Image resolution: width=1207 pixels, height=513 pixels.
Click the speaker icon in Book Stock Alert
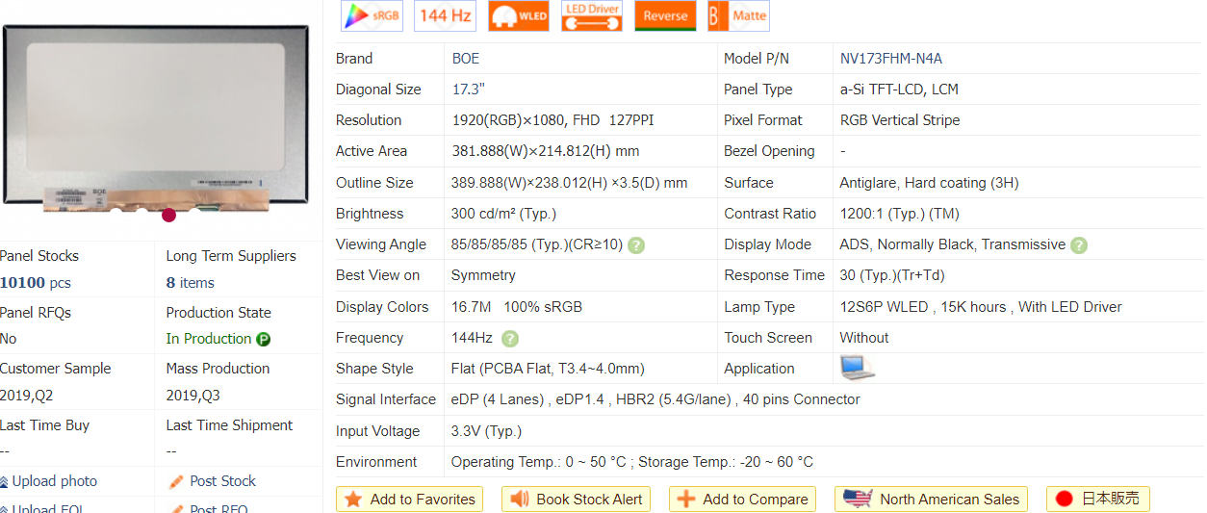520,499
